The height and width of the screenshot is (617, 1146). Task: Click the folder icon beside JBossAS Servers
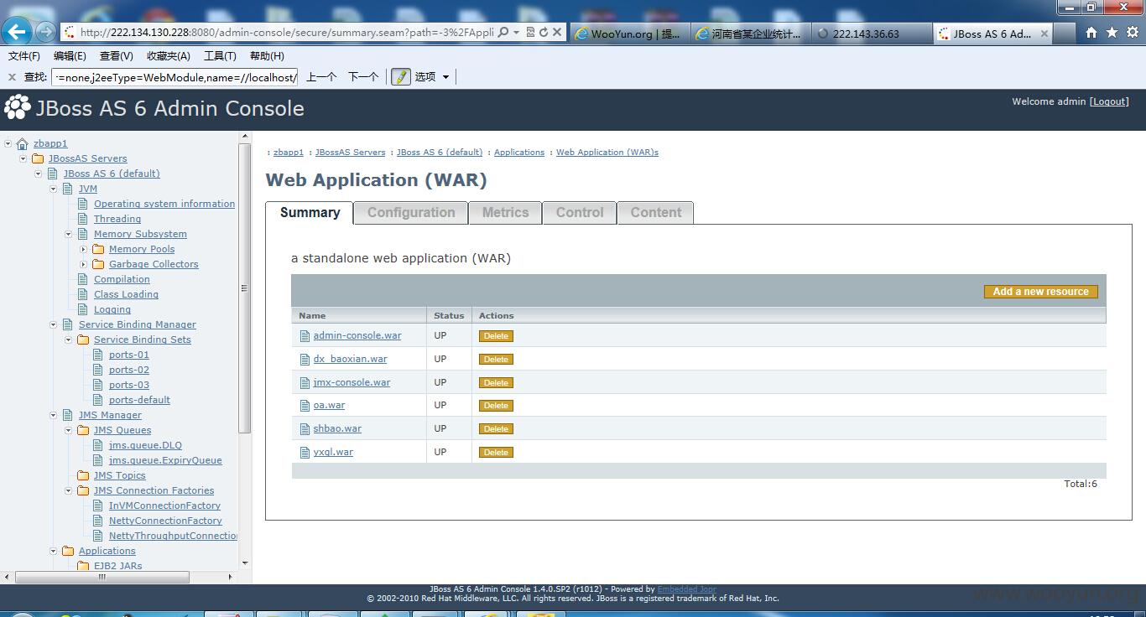coord(38,159)
